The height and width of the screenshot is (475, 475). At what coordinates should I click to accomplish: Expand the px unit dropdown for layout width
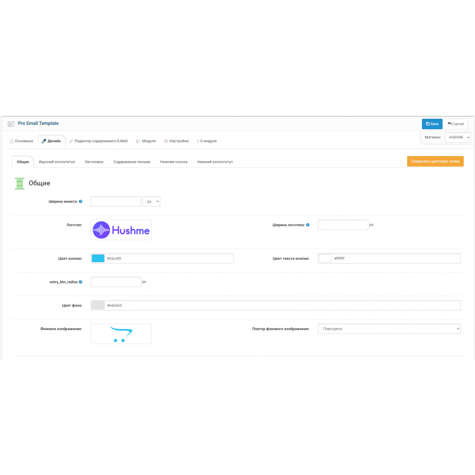[151, 202]
